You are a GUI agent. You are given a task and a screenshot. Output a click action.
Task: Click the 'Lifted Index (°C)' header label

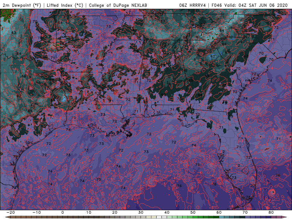[65, 5]
